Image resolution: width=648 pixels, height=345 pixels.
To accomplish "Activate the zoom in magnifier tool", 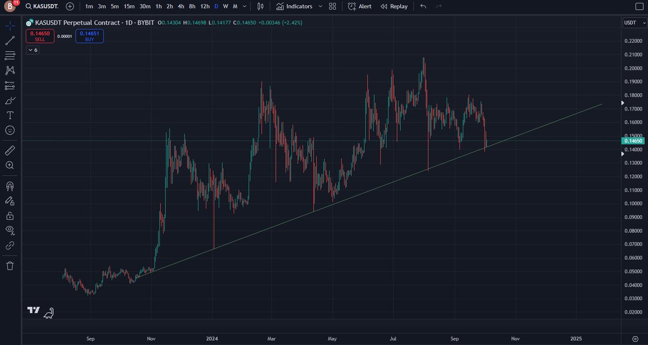I will coord(10,165).
